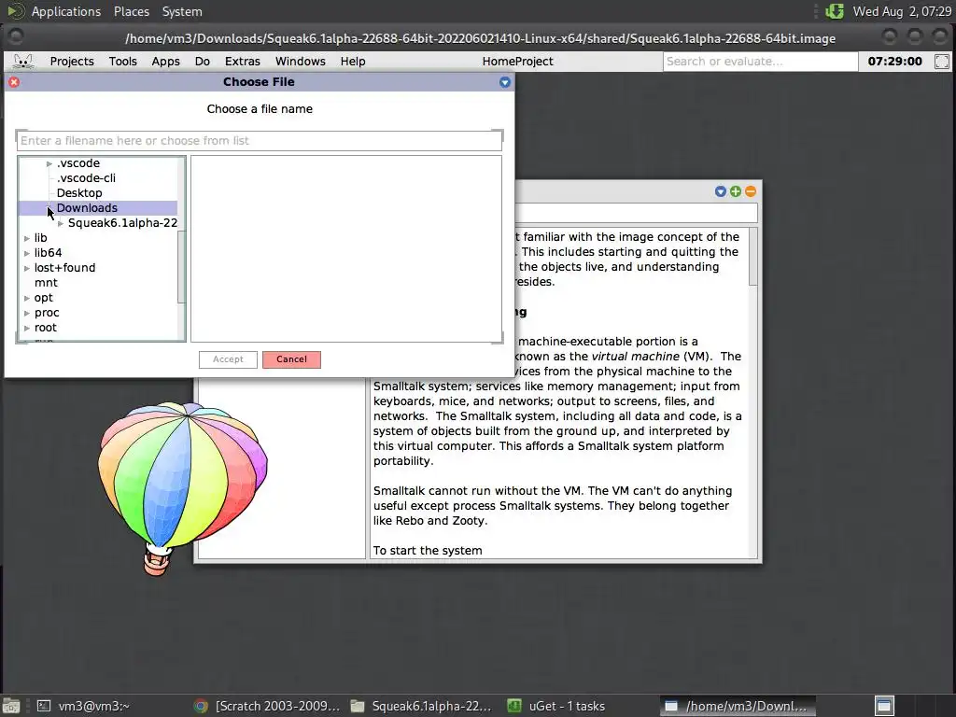This screenshot has width=956, height=717.
Task: Open the Projects menu
Action: pos(72,62)
